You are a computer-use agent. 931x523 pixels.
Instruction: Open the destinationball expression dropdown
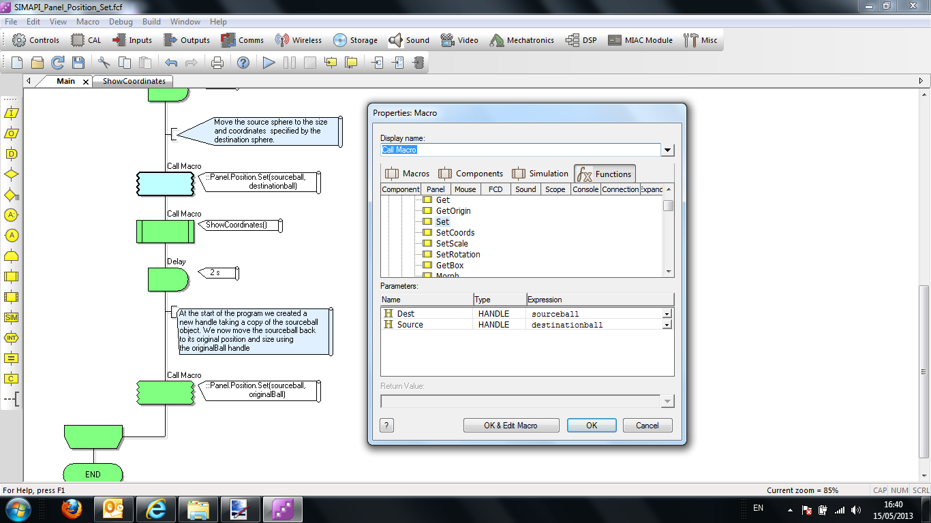[x=667, y=325]
